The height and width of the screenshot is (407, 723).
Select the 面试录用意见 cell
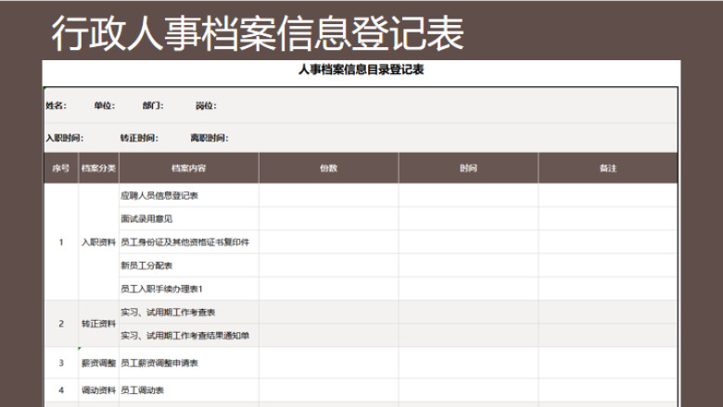tap(189, 219)
